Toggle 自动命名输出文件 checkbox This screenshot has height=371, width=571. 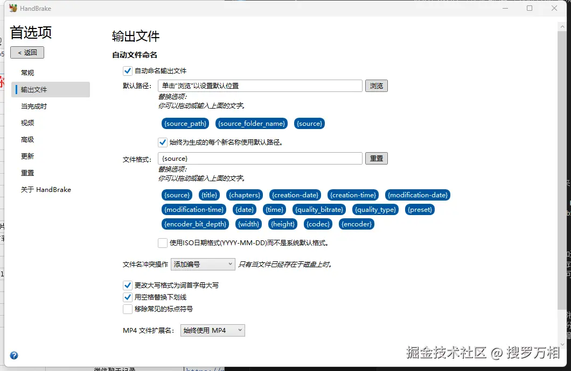pyautogui.click(x=128, y=71)
